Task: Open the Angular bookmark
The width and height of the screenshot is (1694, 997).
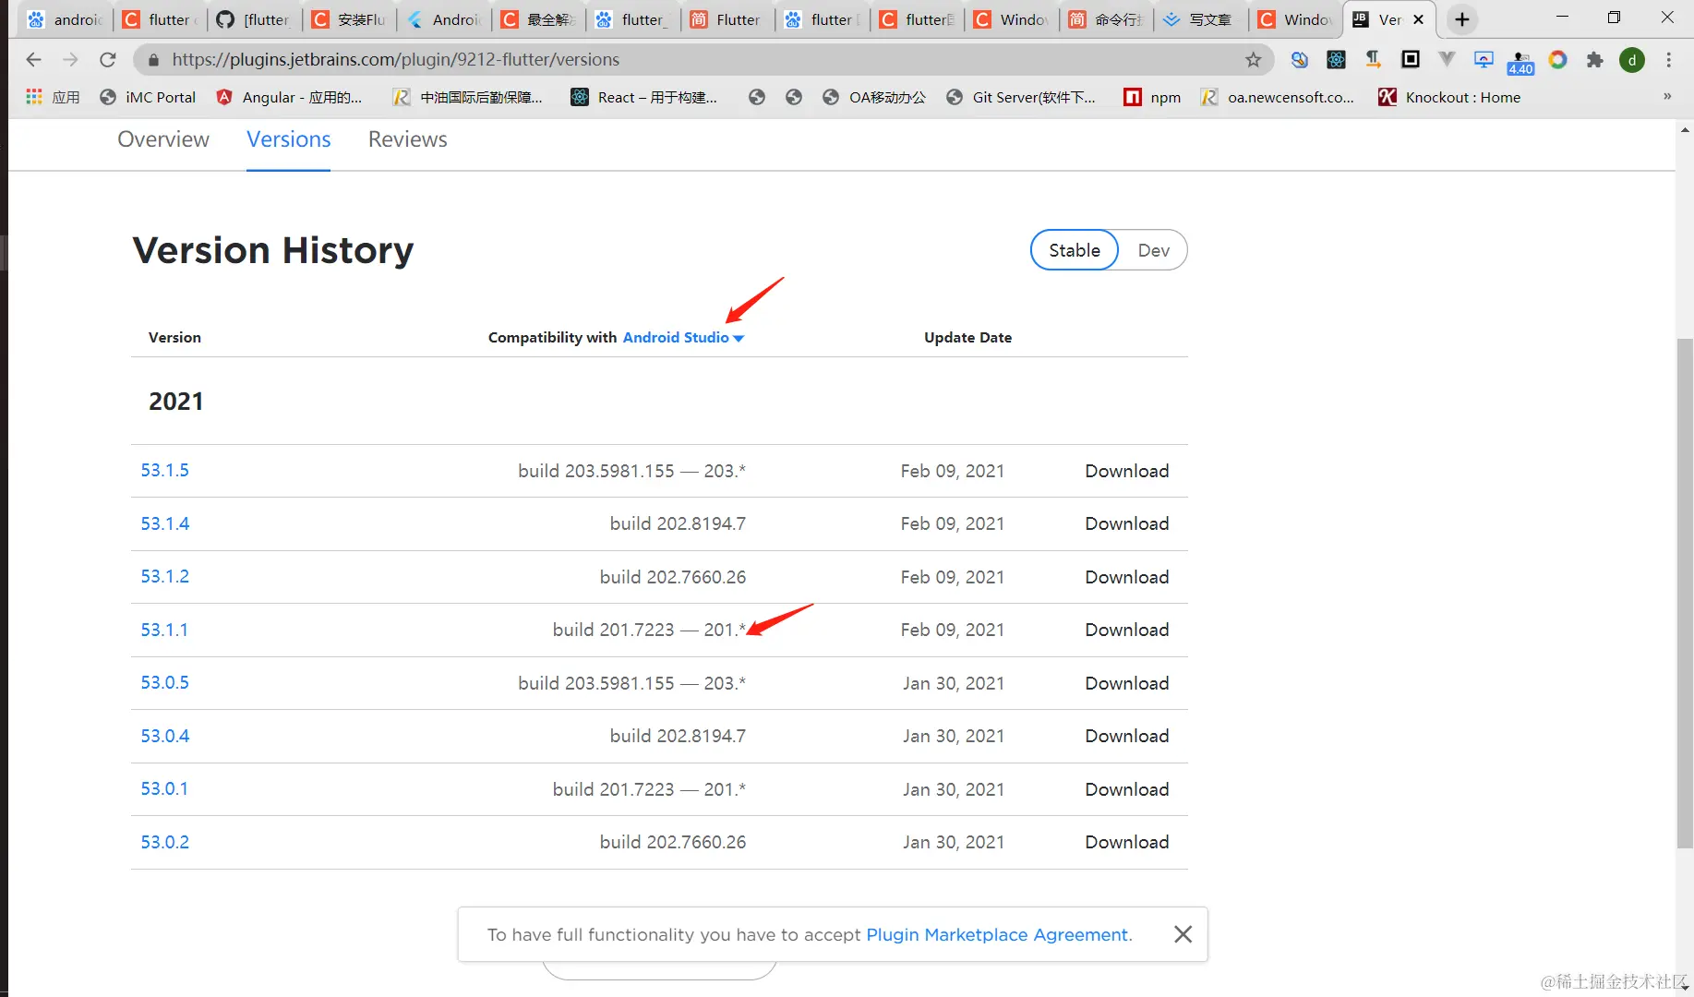Action: pyautogui.click(x=289, y=97)
